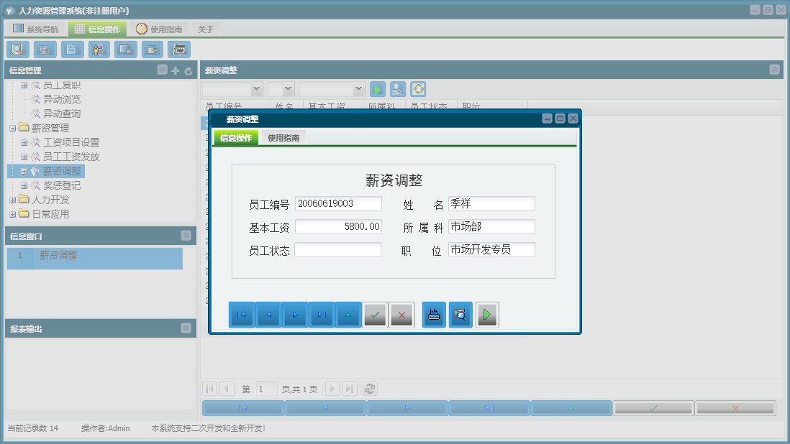The width and height of the screenshot is (790, 444).
Task: Click bottom bar wide red X button
Action: pyautogui.click(x=735, y=408)
